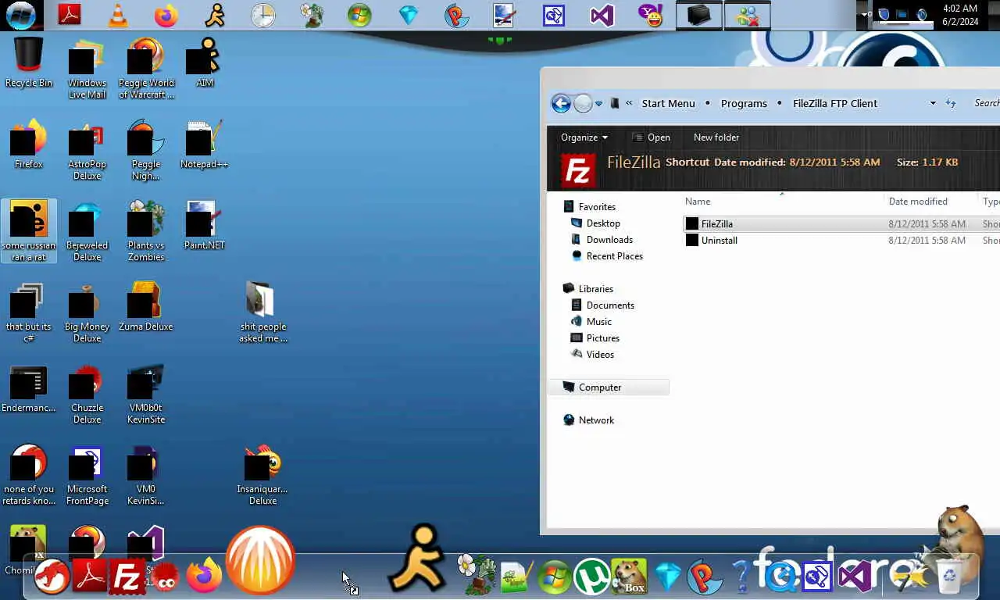Select the Uninstall shortcut file row
This screenshot has width=1000, height=600.
(841, 241)
